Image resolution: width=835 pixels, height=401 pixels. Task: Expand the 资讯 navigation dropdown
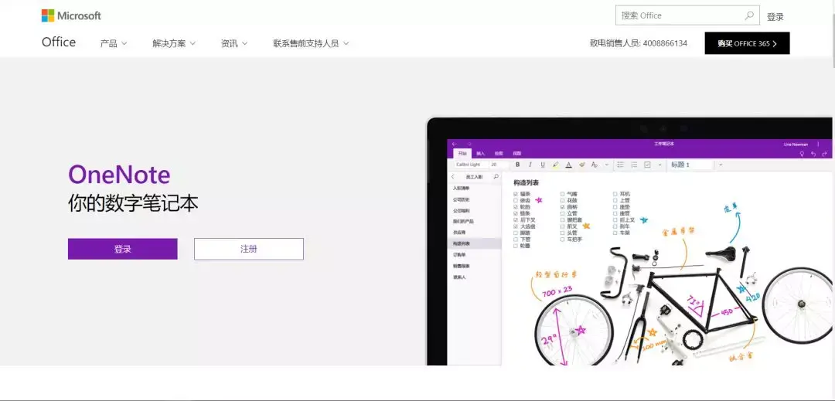click(x=234, y=43)
